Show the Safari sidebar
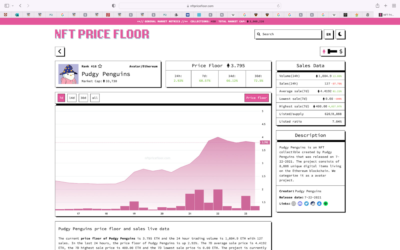The width and height of the screenshot is (400, 250). point(7,5)
